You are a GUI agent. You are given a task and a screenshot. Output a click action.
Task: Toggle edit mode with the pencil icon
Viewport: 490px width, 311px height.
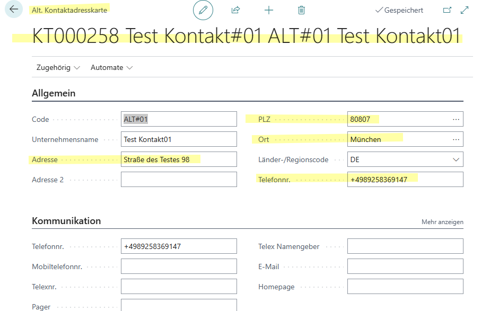[x=203, y=10]
